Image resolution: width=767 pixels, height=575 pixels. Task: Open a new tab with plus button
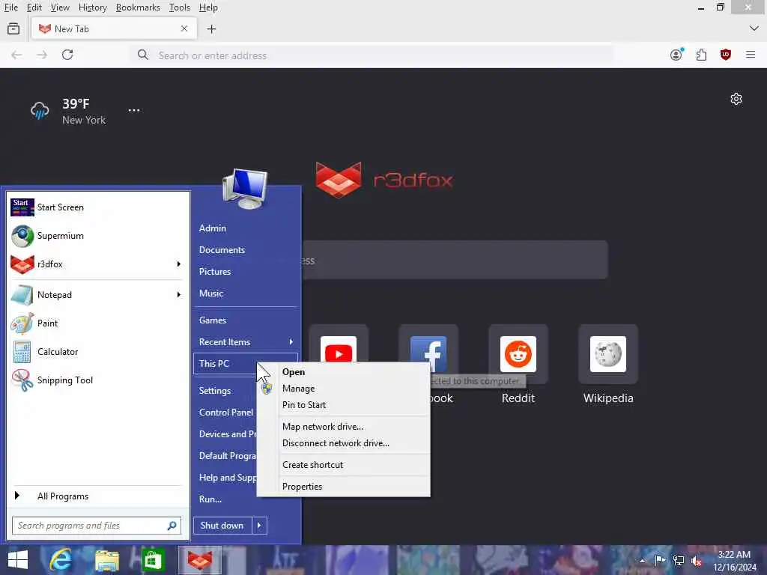point(211,29)
